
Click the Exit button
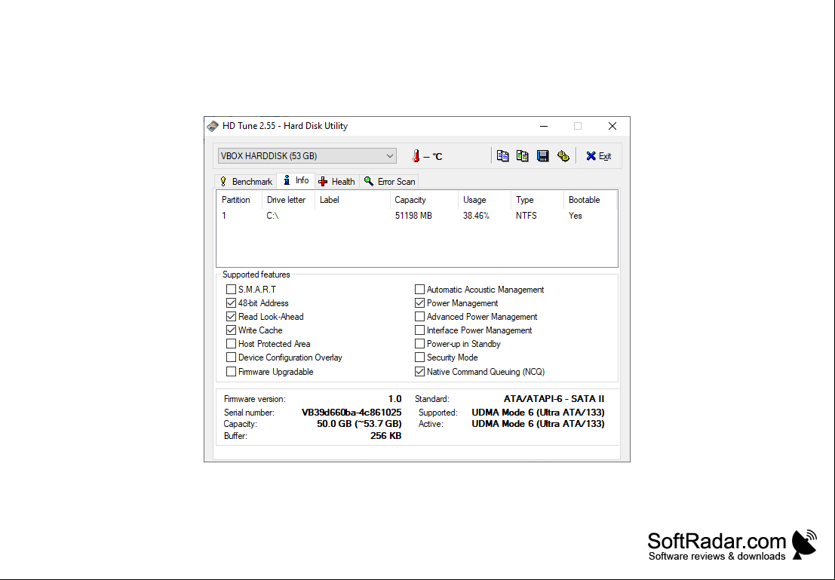pos(599,156)
